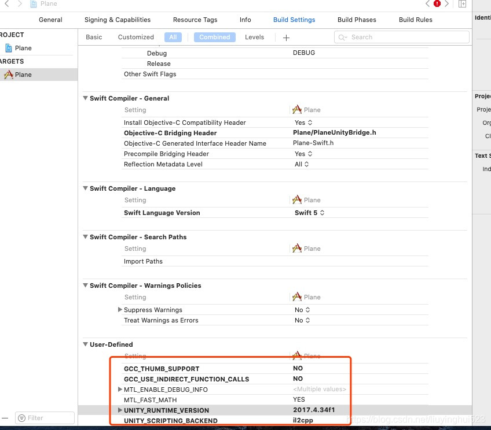Click Plane target icon in Warnings Policies header
The height and width of the screenshot is (430, 491).
click(x=297, y=297)
